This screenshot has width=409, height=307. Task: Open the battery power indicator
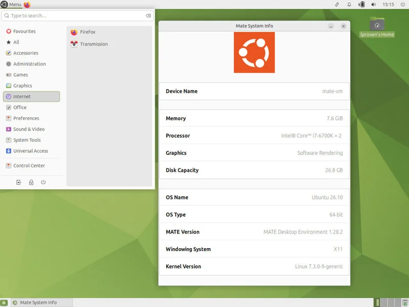(x=361, y=5)
